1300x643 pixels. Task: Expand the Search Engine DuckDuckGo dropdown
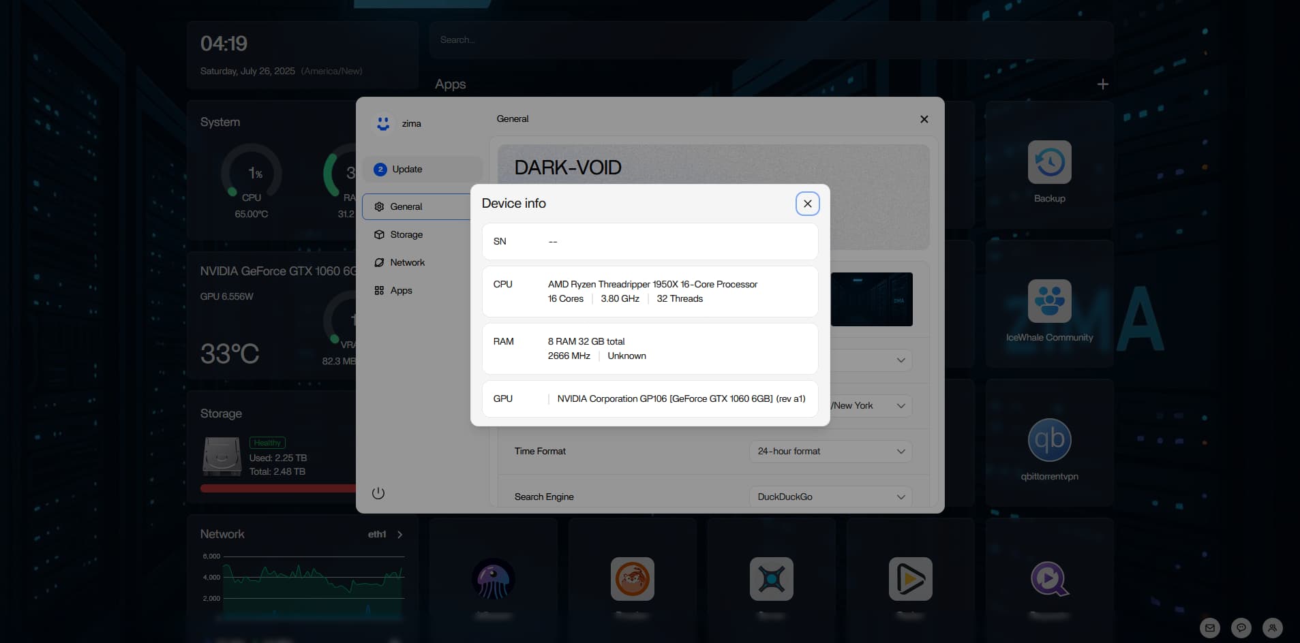click(x=830, y=497)
